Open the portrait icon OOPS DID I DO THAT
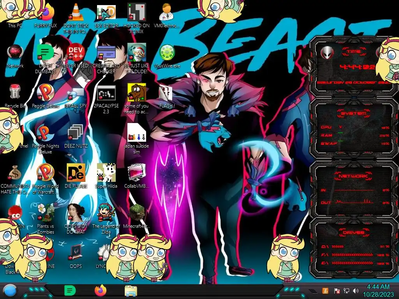This screenshot has height=299, width=399. 76,219
